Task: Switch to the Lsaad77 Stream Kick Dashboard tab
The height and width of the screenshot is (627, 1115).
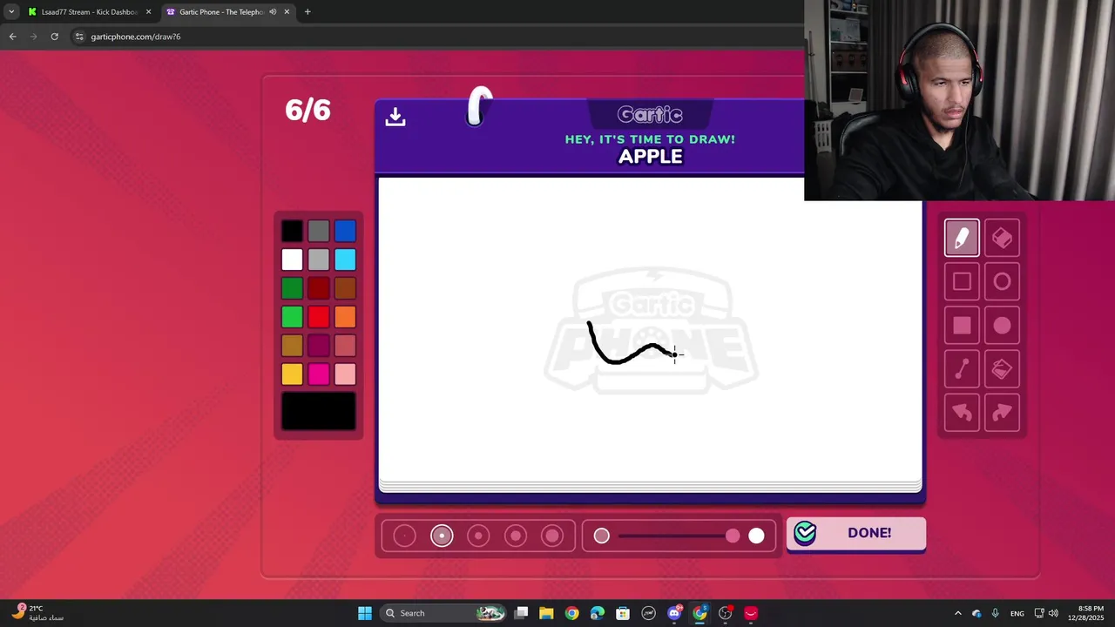Action: pyautogui.click(x=89, y=12)
